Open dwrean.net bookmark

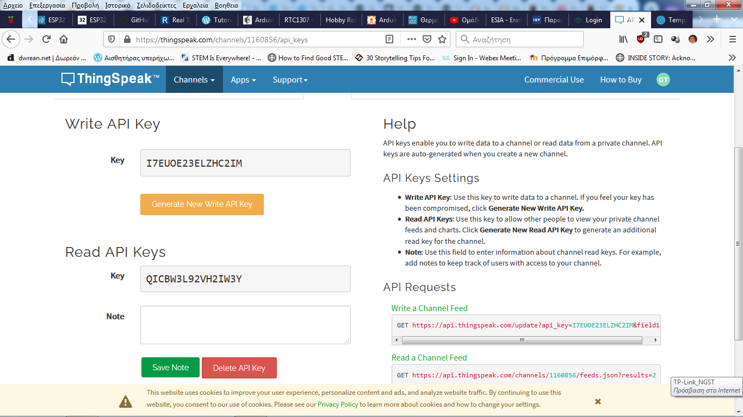pyautogui.click(x=46, y=58)
